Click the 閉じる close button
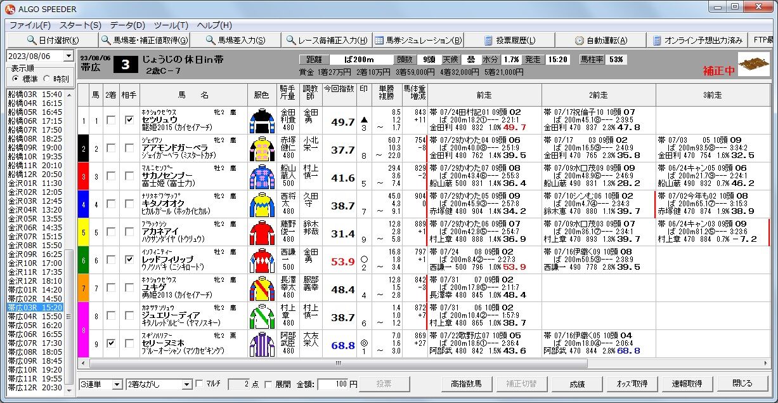The image size is (778, 403). [742, 384]
